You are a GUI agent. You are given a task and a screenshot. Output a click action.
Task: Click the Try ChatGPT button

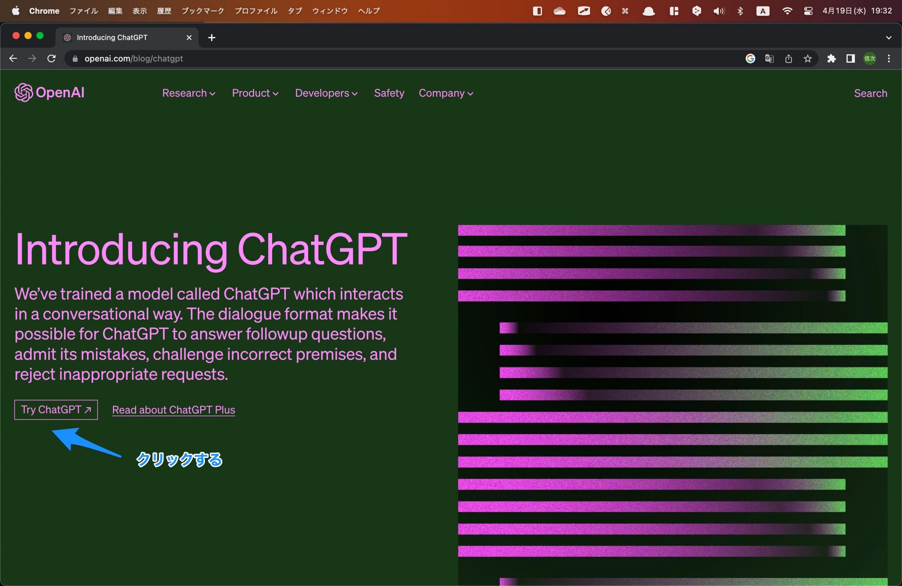click(56, 410)
